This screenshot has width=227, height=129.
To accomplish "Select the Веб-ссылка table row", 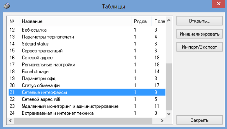I will pos(87,30).
